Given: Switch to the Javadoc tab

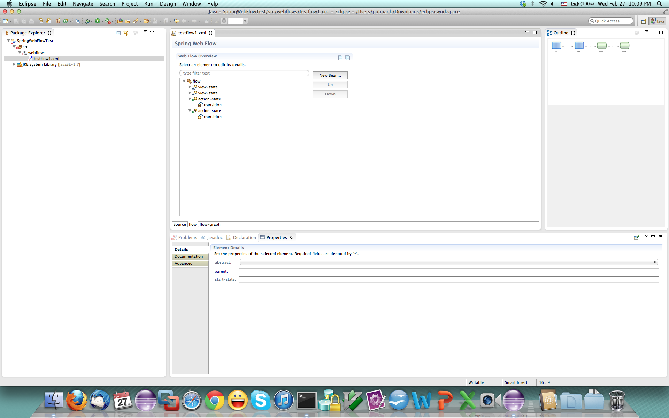Looking at the screenshot, I should point(212,238).
